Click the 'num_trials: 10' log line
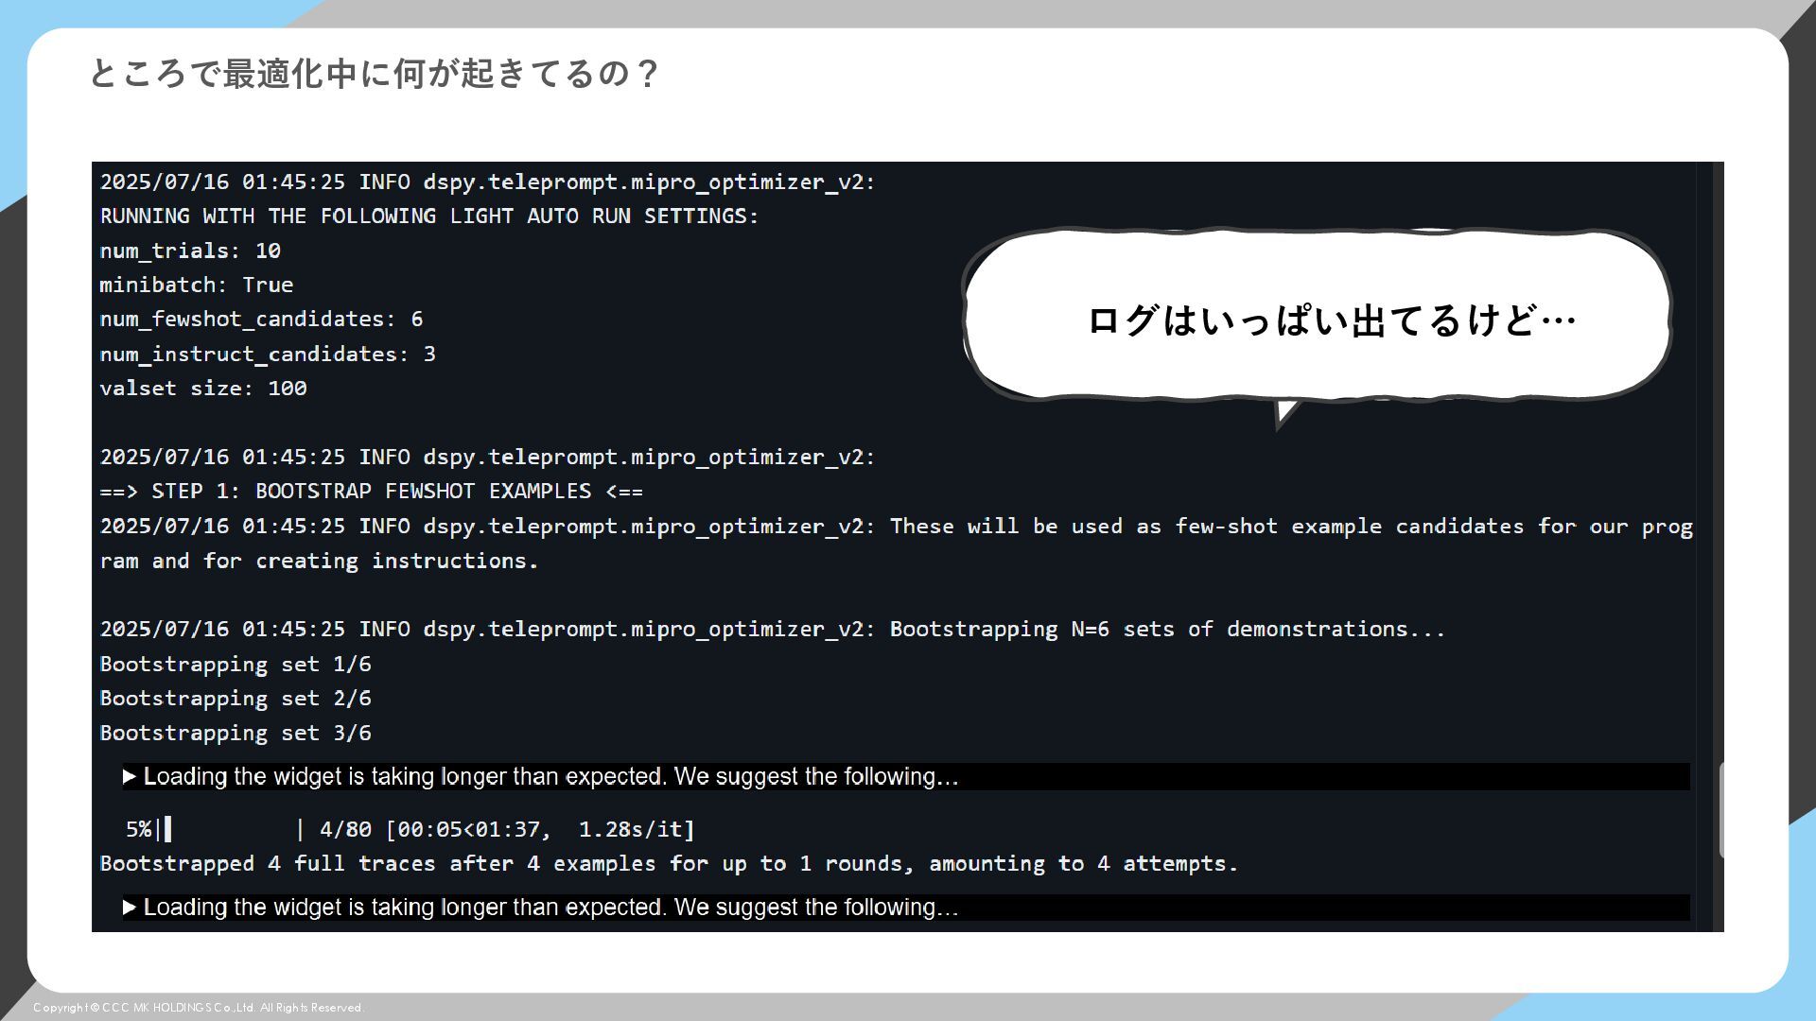The width and height of the screenshot is (1816, 1021). click(x=190, y=251)
